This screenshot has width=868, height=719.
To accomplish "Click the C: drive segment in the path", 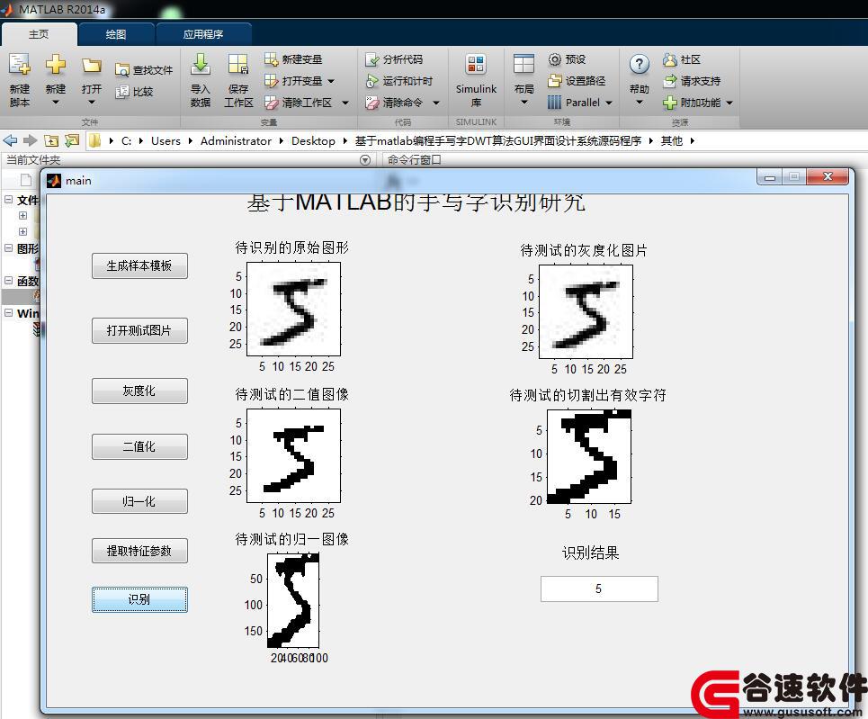I will [127, 140].
